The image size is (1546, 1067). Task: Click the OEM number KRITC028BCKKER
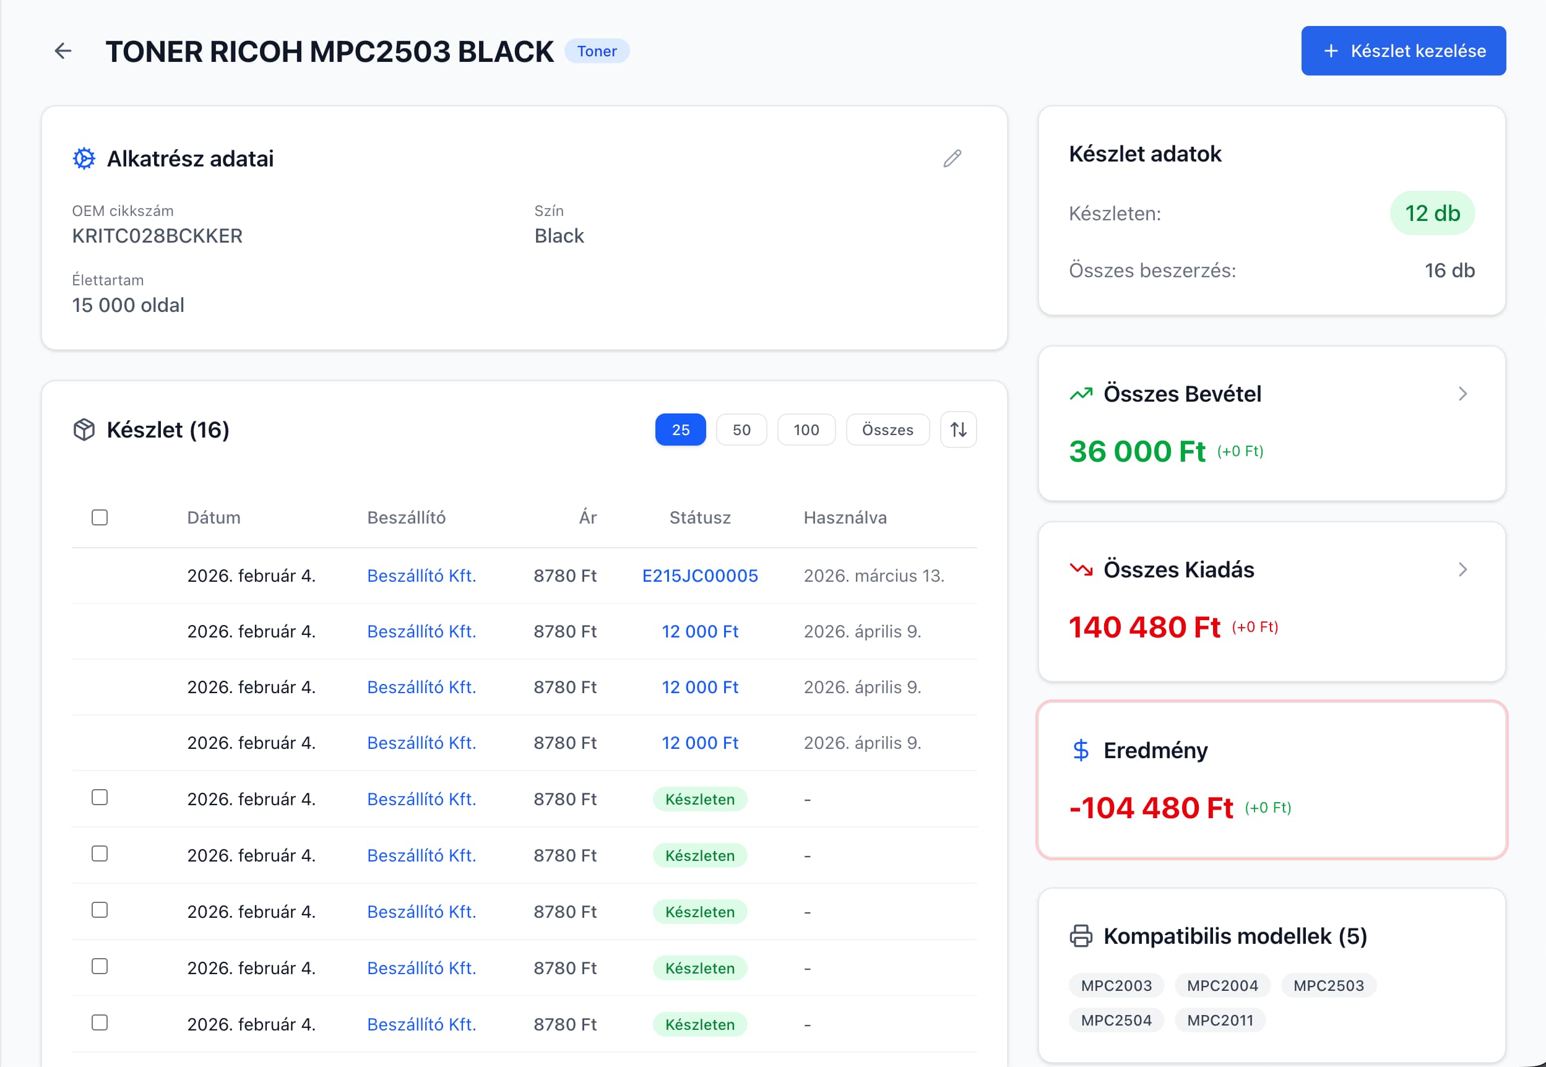point(157,236)
